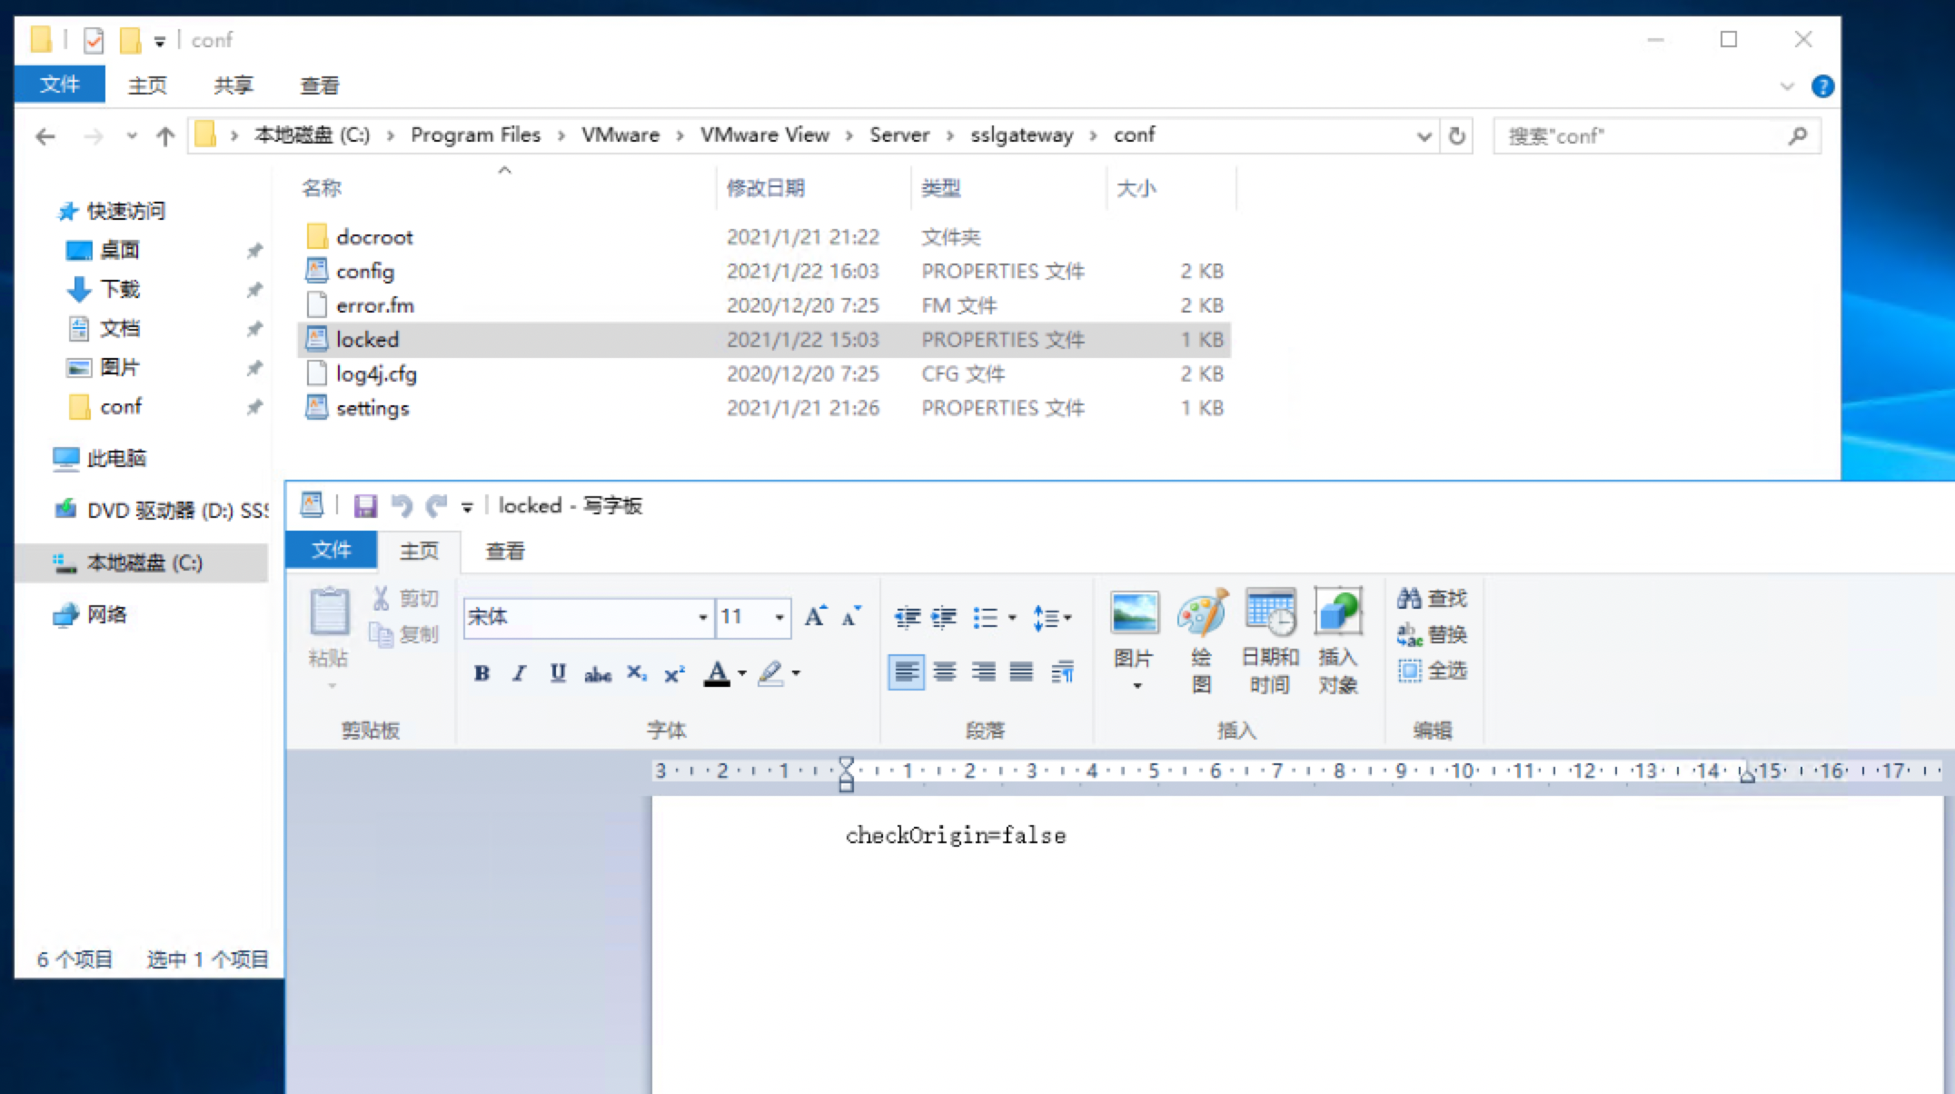This screenshot has height=1094, width=1955.
Task: Click the strikethrough abc icon
Action: (x=597, y=673)
